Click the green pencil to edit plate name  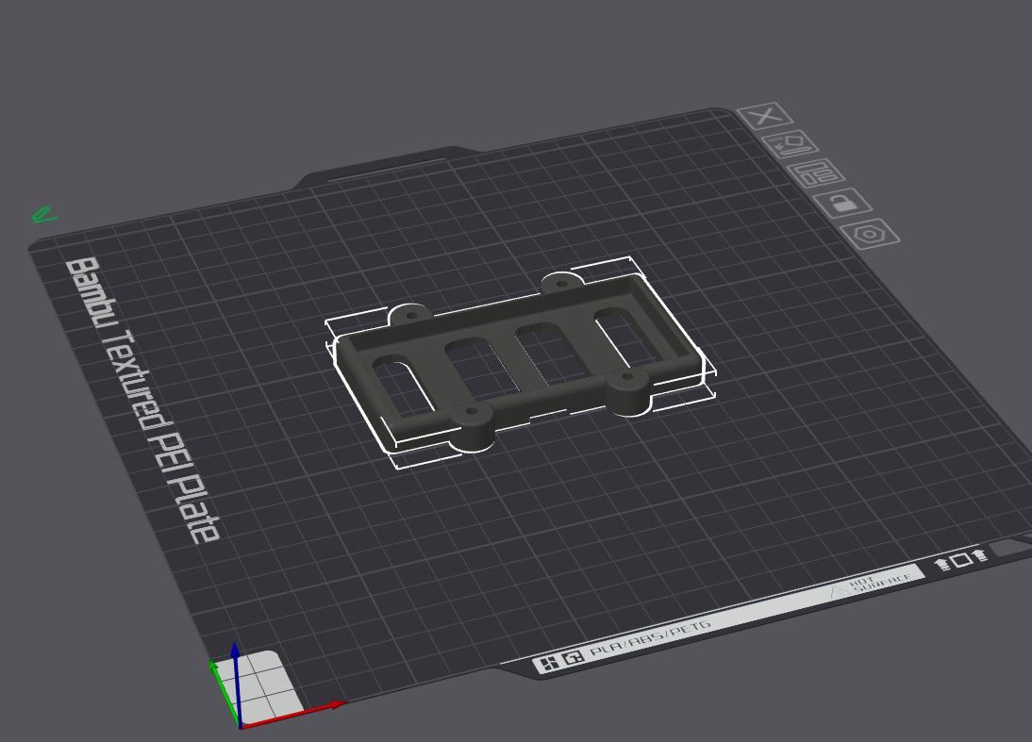click(x=44, y=215)
